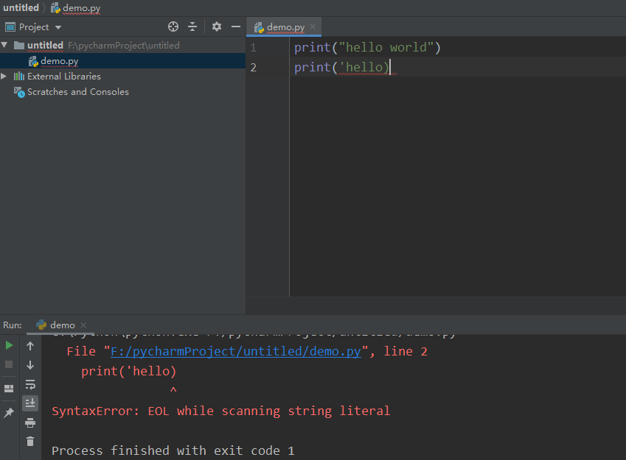Switch to the demo.py editor tab
The height and width of the screenshot is (460, 626).
point(285,27)
